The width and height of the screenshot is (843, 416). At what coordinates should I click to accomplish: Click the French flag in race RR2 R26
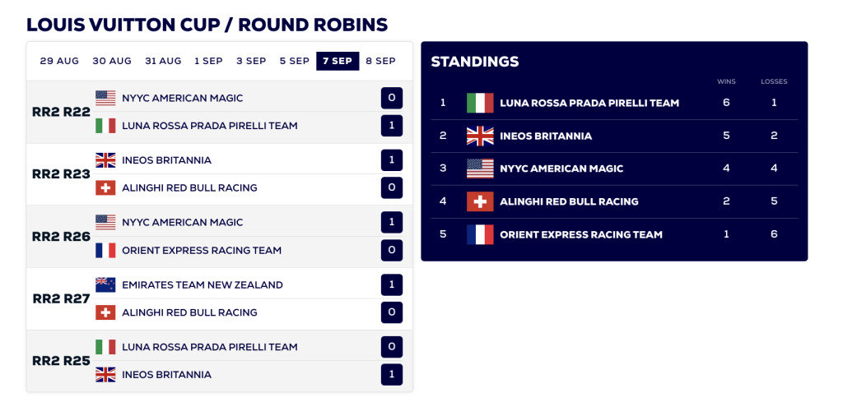tap(105, 250)
